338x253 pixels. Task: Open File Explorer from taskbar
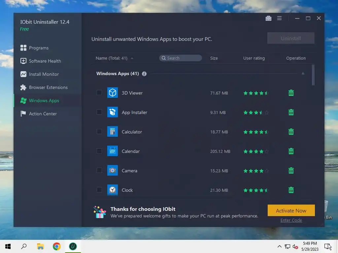tap(40, 246)
